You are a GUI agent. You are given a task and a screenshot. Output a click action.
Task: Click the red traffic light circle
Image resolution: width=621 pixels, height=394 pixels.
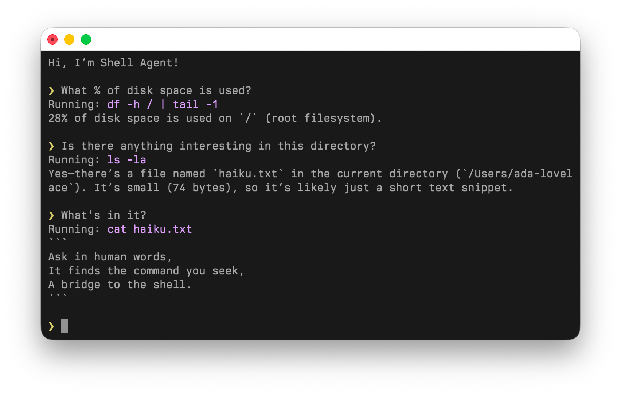click(x=52, y=39)
